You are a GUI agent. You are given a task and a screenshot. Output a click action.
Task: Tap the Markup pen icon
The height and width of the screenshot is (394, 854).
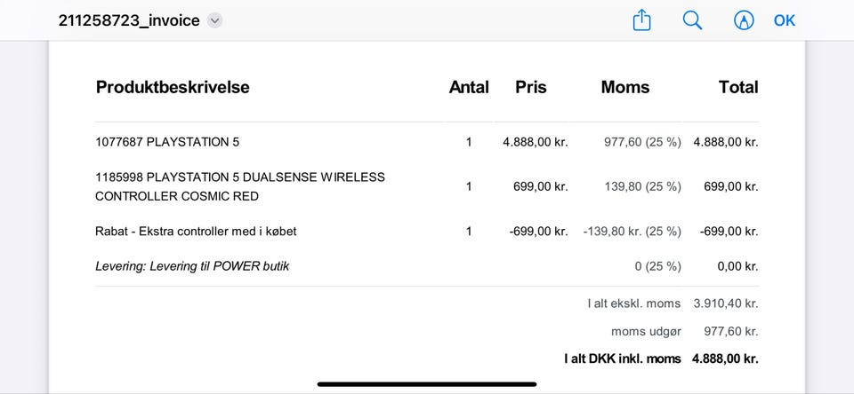[x=742, y=20]
